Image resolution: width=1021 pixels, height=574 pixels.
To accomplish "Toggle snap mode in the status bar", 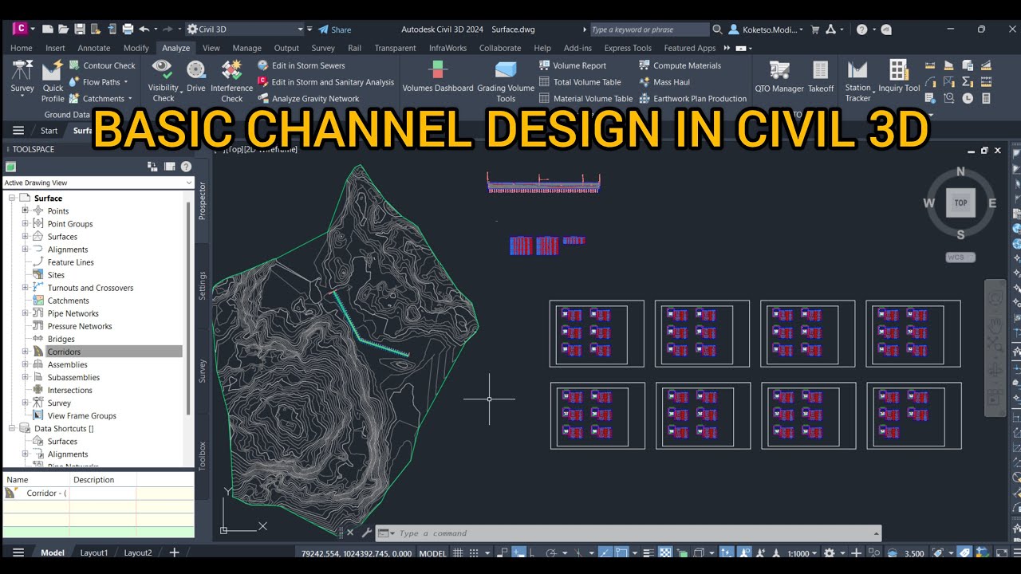I will 474,552.
